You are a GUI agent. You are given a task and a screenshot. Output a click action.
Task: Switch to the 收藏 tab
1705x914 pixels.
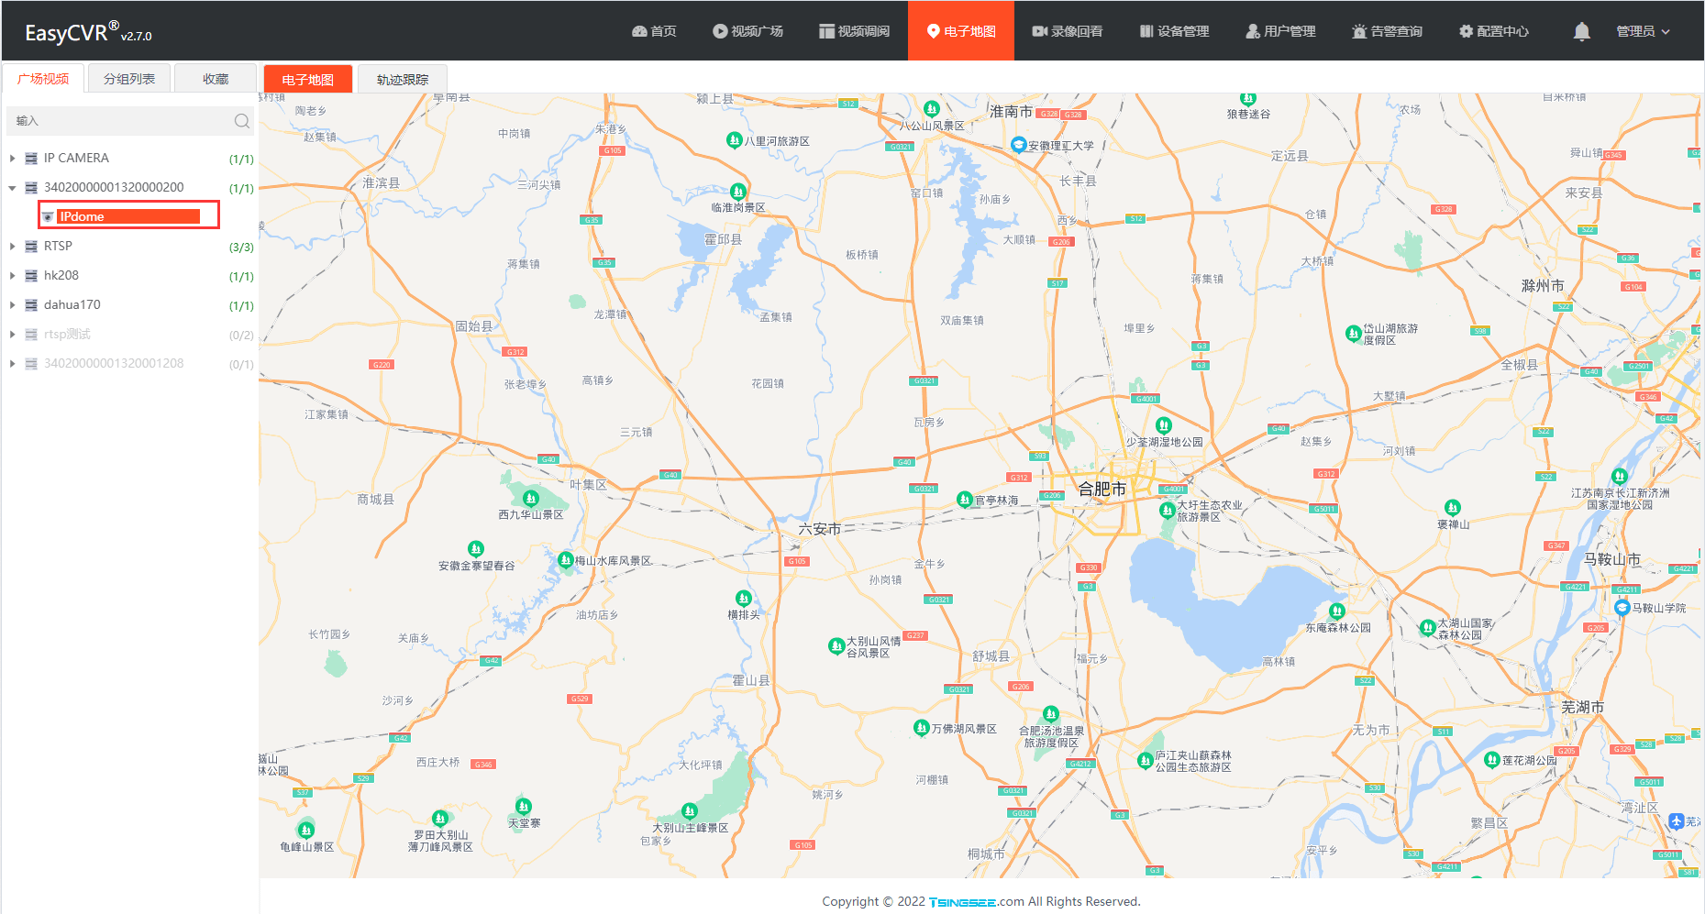pyautogui.click(x=216, y=79)
